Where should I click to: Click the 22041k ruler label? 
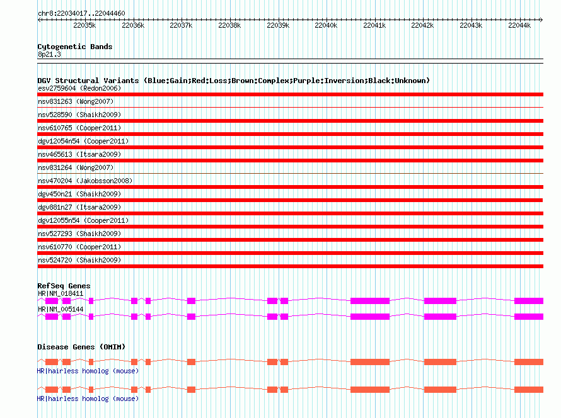point(374,25)
